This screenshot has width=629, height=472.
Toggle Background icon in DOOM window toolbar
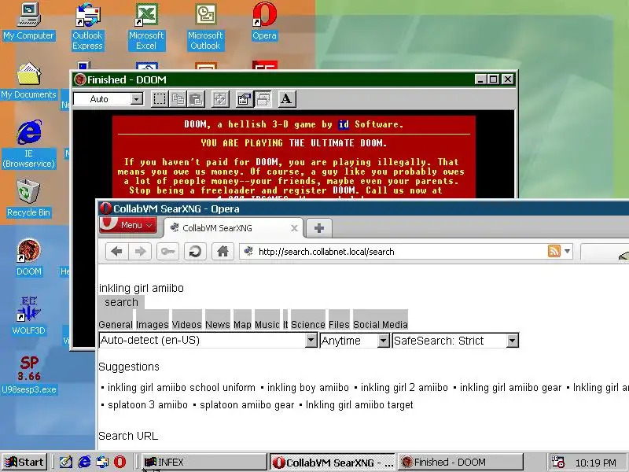click(263, 99)
